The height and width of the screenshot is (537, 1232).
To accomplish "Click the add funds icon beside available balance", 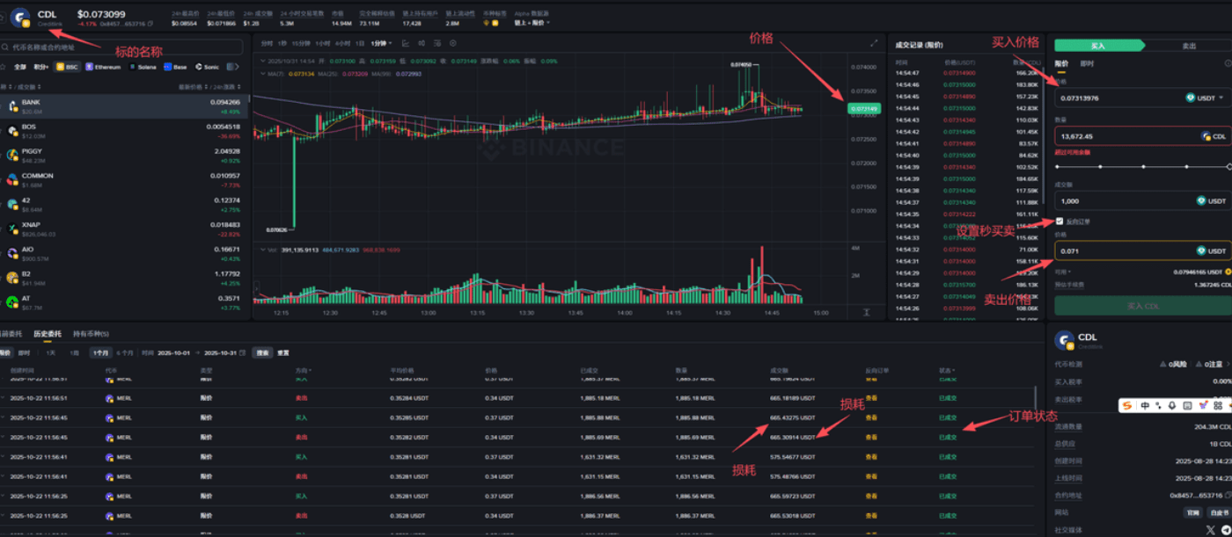I will (x=1226, y=272).
